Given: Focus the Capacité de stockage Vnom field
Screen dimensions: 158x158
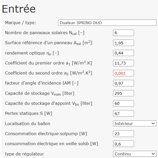Looking at the screenshot, I should 123,93.
